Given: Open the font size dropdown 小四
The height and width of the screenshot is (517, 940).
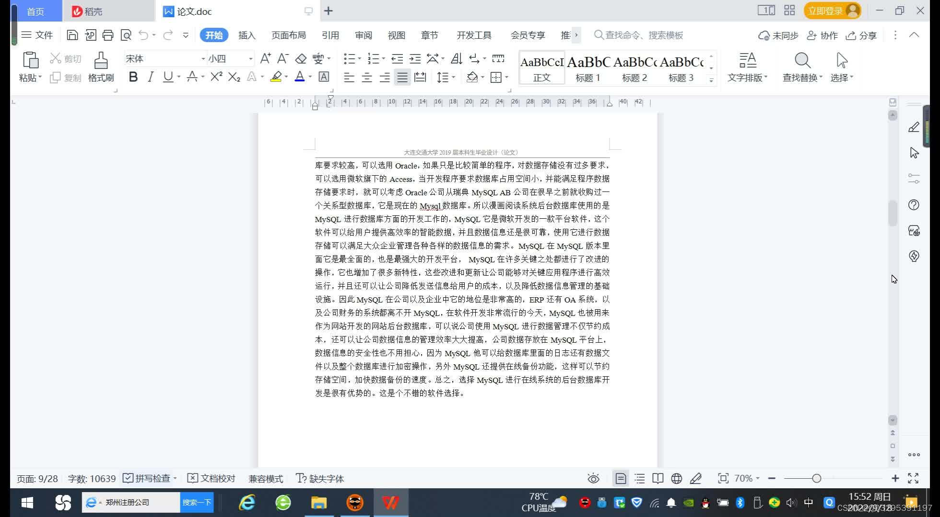Looking at the screenshot, I should 250,59.
